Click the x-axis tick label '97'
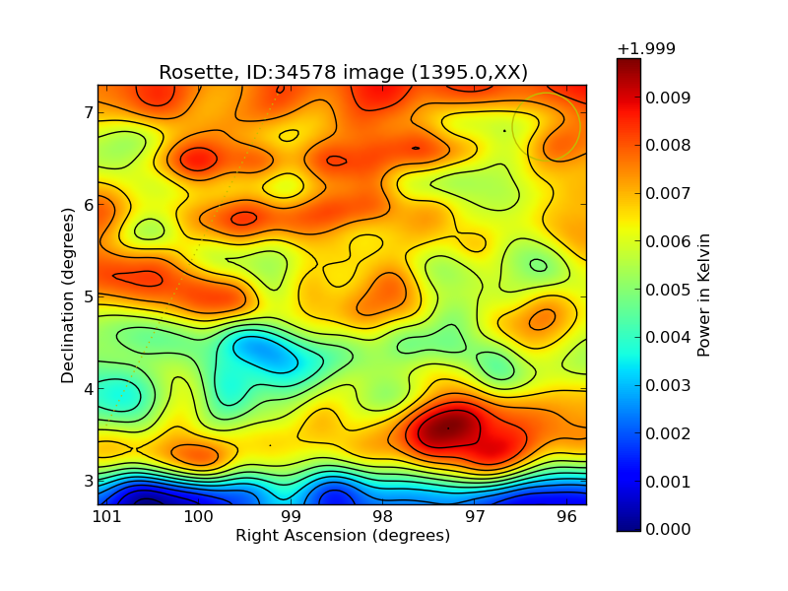Viewport: 788px width, 591px height. (x=475, y=516)
